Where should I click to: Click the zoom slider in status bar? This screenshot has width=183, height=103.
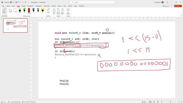pos(170,102)
